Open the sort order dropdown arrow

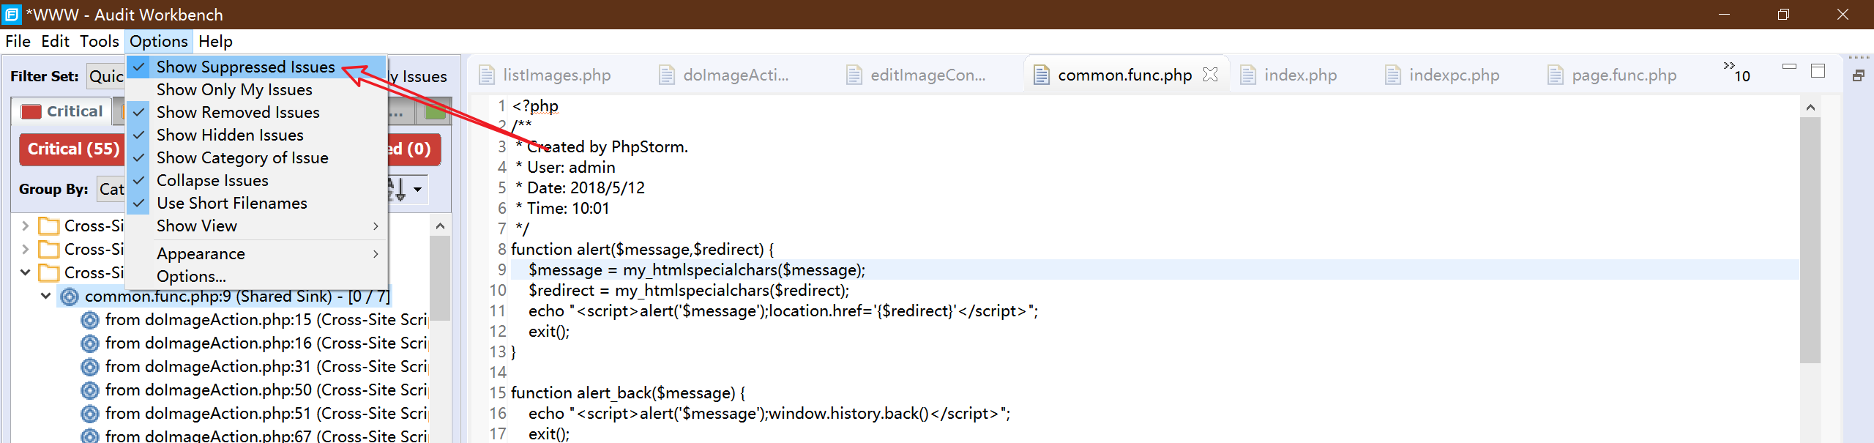[417, 189]
